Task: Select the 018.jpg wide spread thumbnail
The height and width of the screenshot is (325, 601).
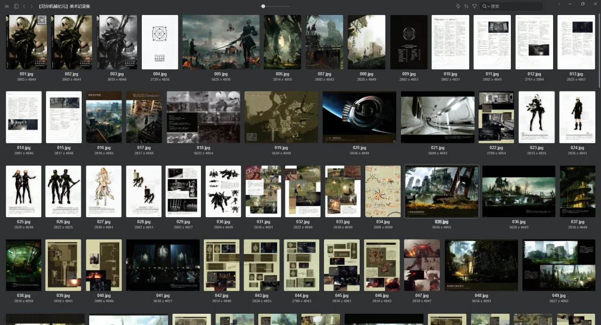Action: [x=203, y=117]
